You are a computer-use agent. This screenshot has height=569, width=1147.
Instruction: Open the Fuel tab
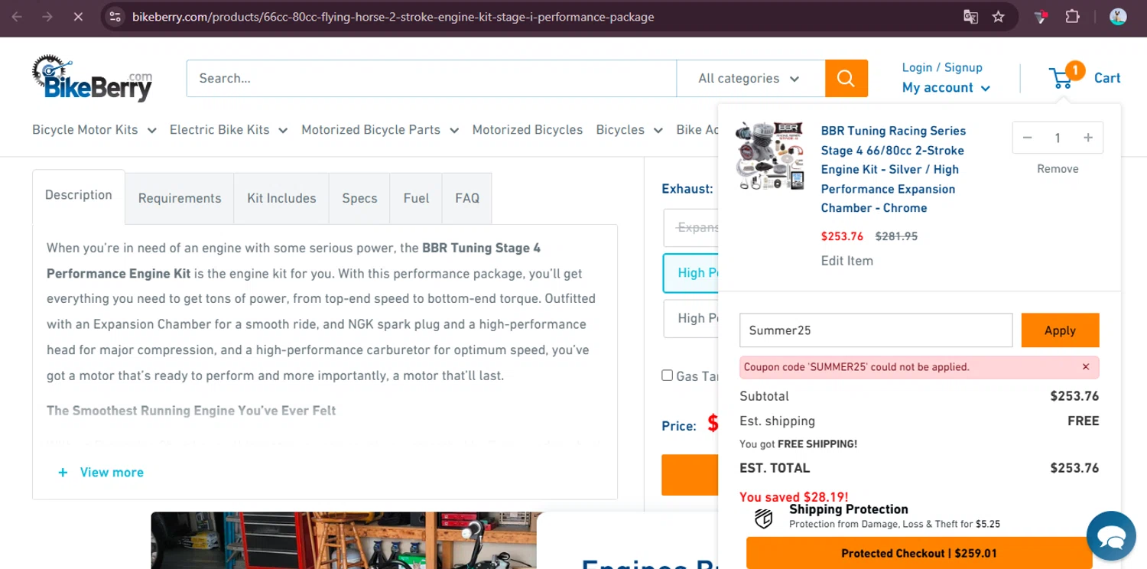[x=416, y=198]
